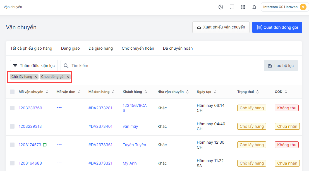Remove the 'Chờ lấy hàng' filter chip
The width and height of the screenshot is (309, 171).
coord(36,77)
